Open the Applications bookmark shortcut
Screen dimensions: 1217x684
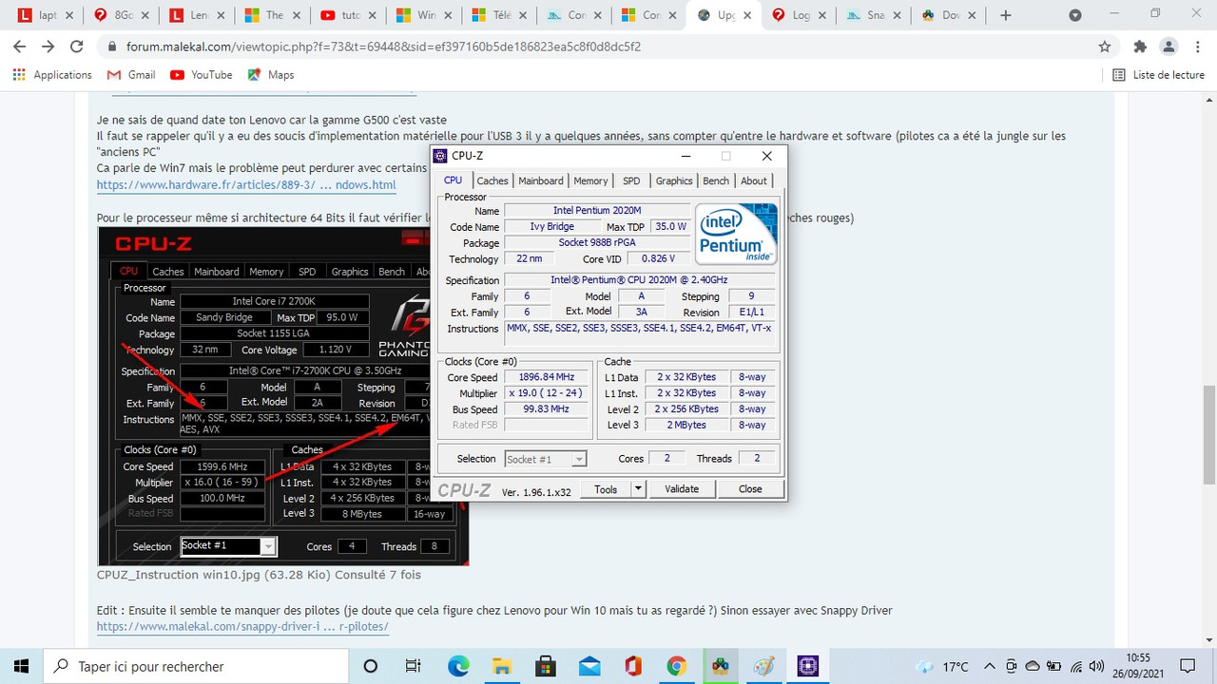(x=53, y=75)
